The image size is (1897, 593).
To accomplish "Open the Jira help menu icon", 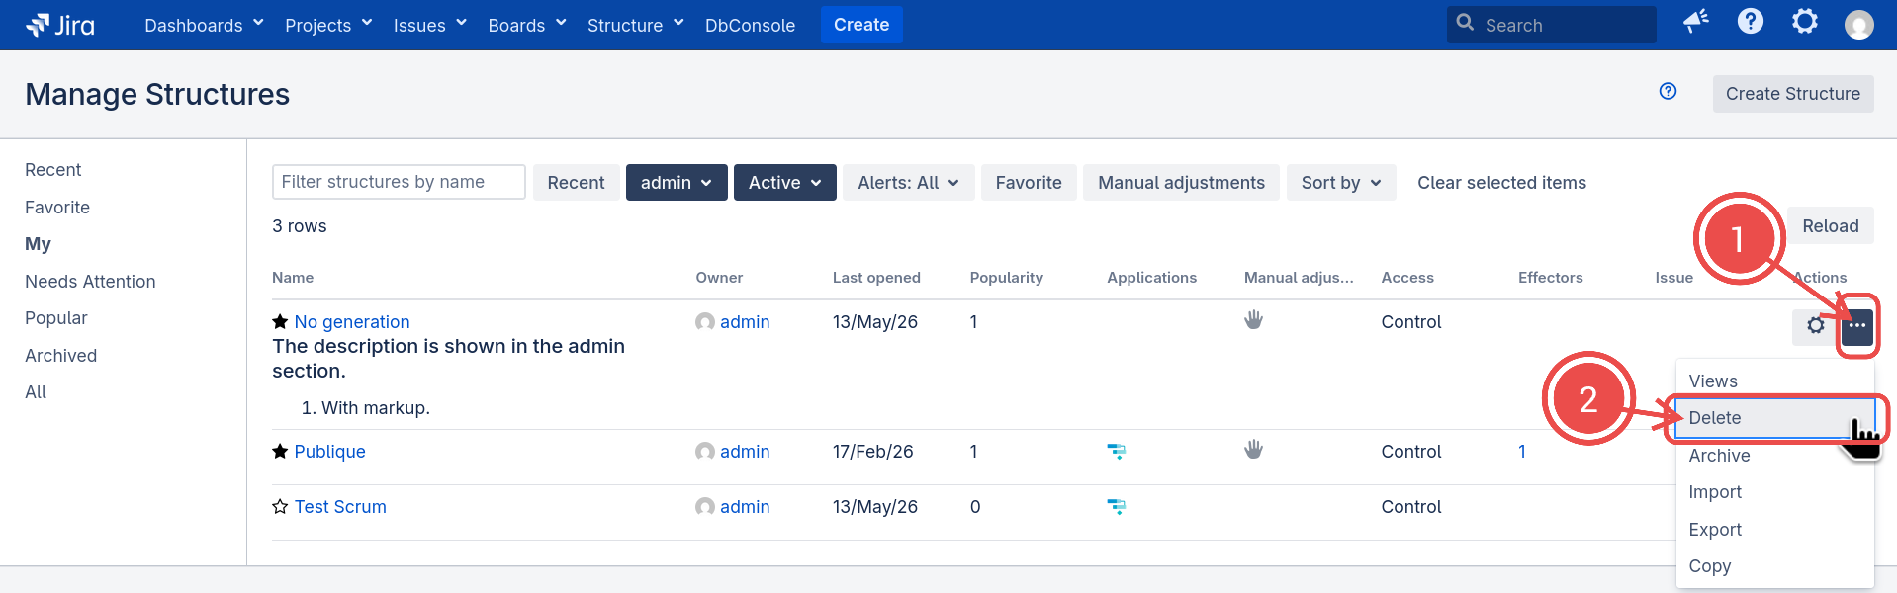I will pos(1751,21).
